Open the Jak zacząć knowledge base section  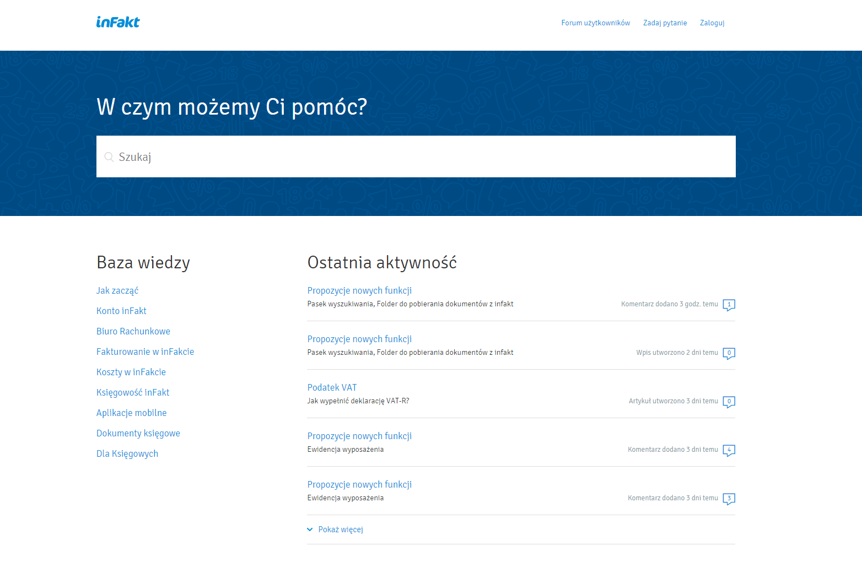[117, 290]
